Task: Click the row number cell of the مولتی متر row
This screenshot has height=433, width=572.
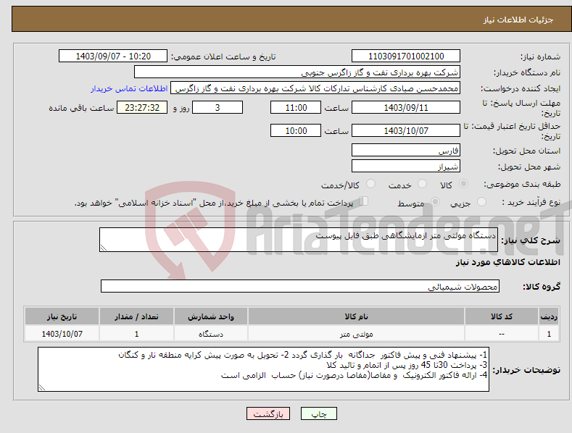Action: 549,334
